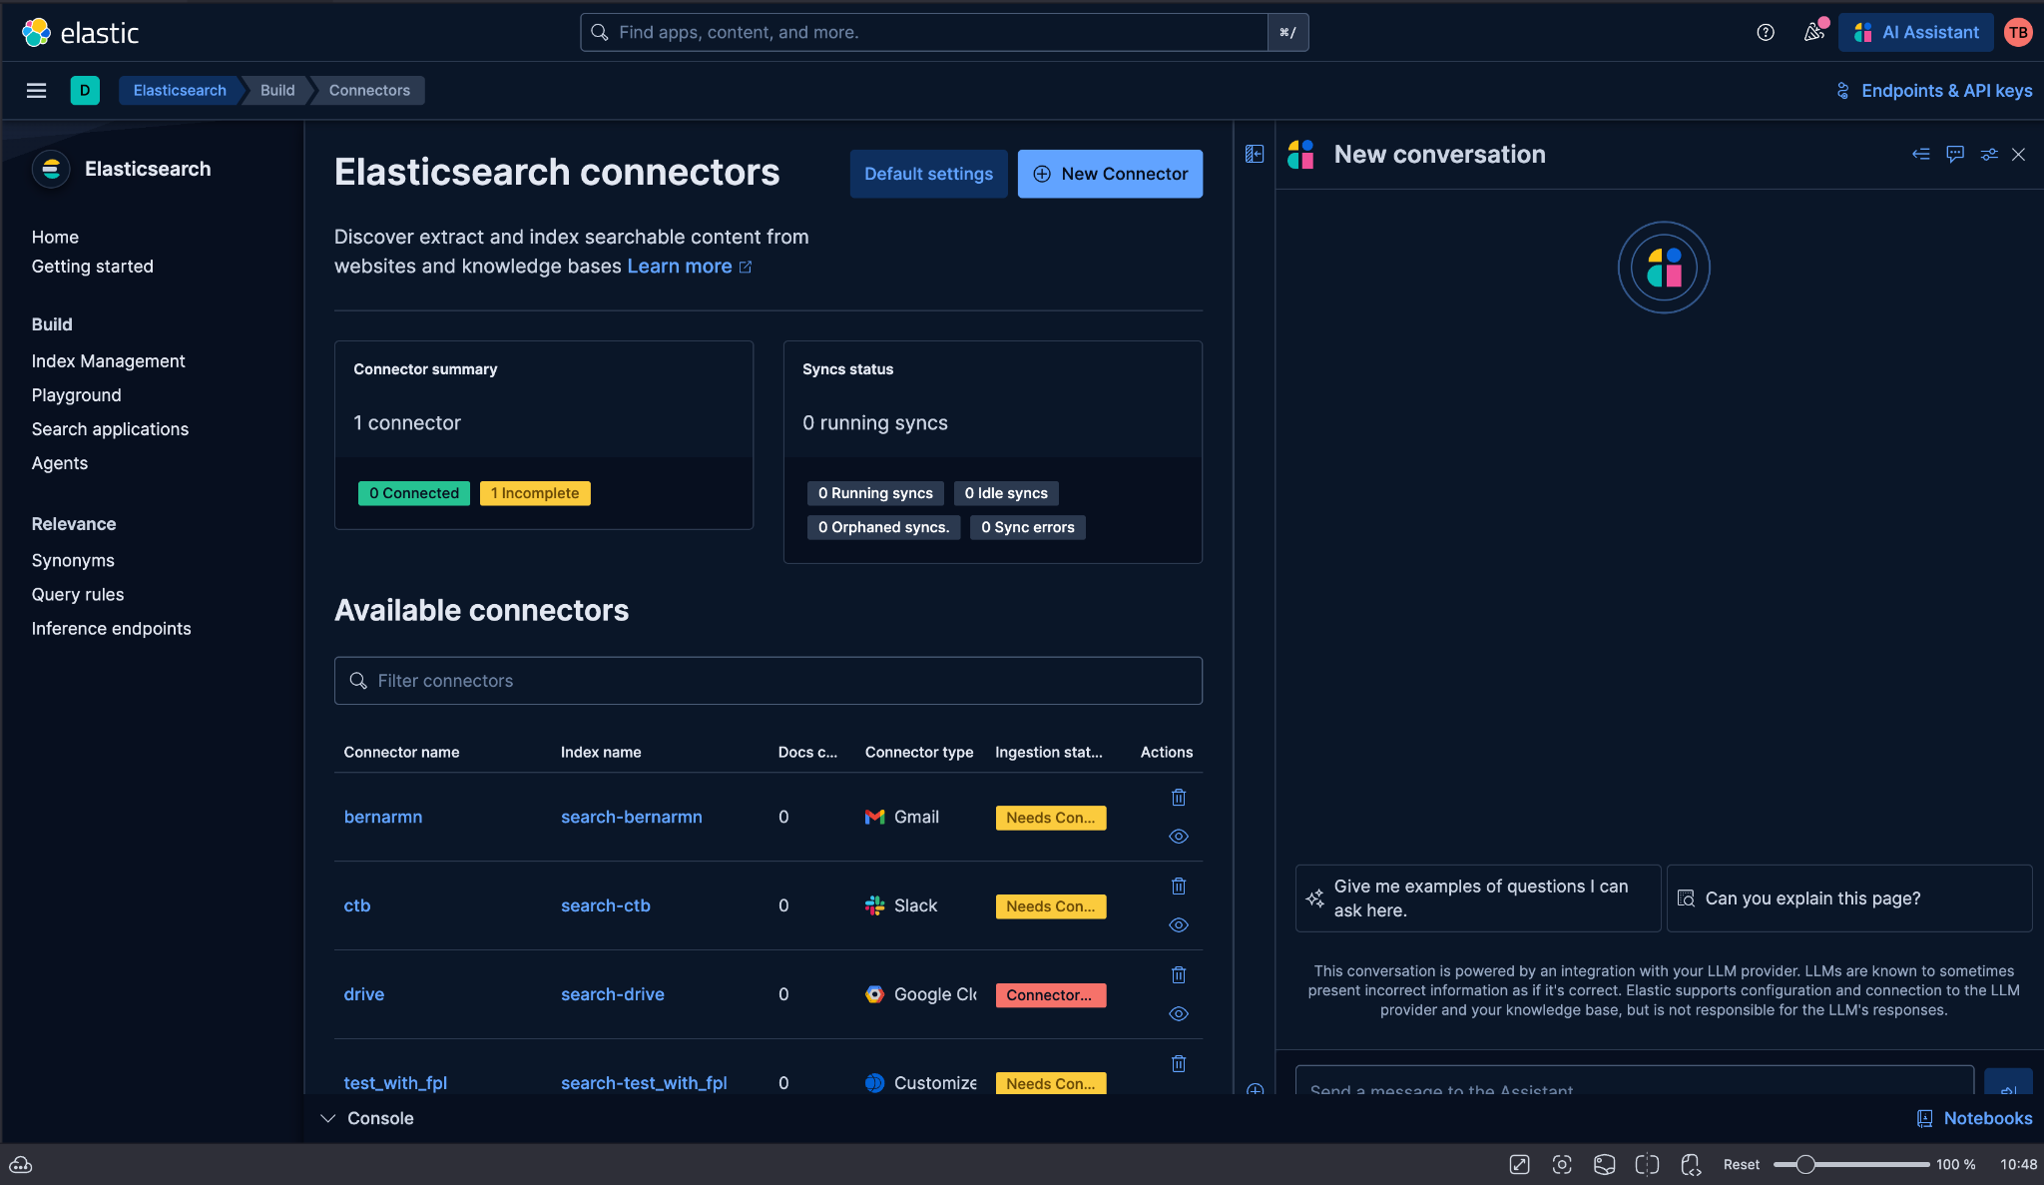The image size is (2044, 1185).
Task: Close the AI Assistant panel
Action: tap(2019, 154)
